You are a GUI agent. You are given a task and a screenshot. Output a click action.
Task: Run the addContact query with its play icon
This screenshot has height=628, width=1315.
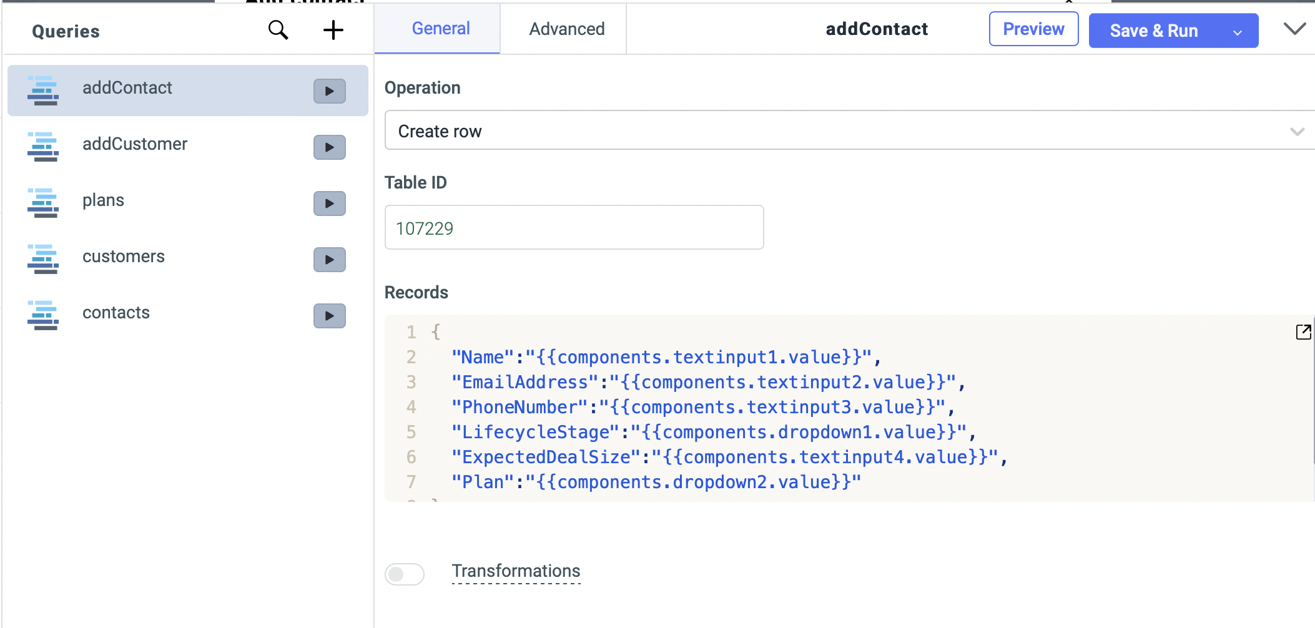tap(329, 91)
